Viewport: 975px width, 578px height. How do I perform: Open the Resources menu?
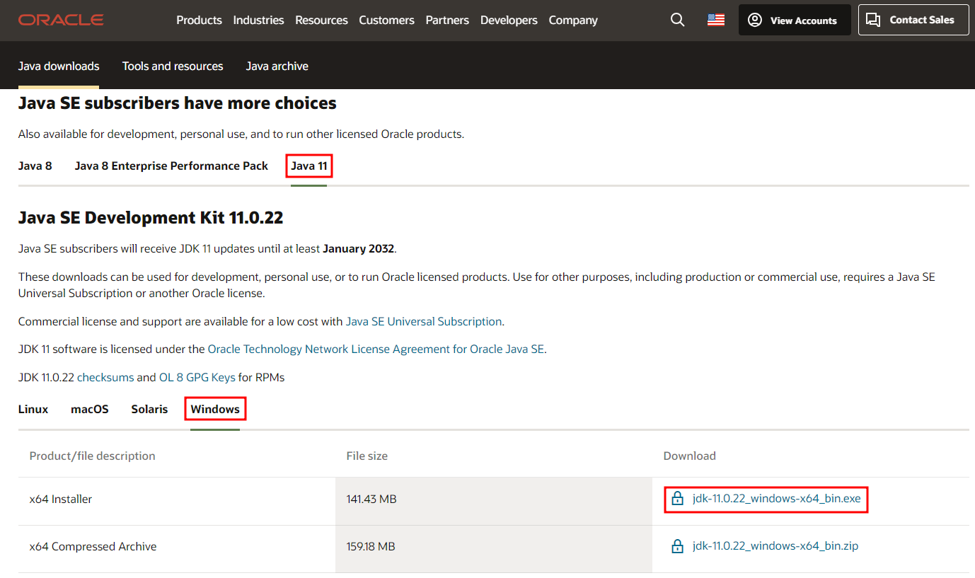(x=321, y=20)
